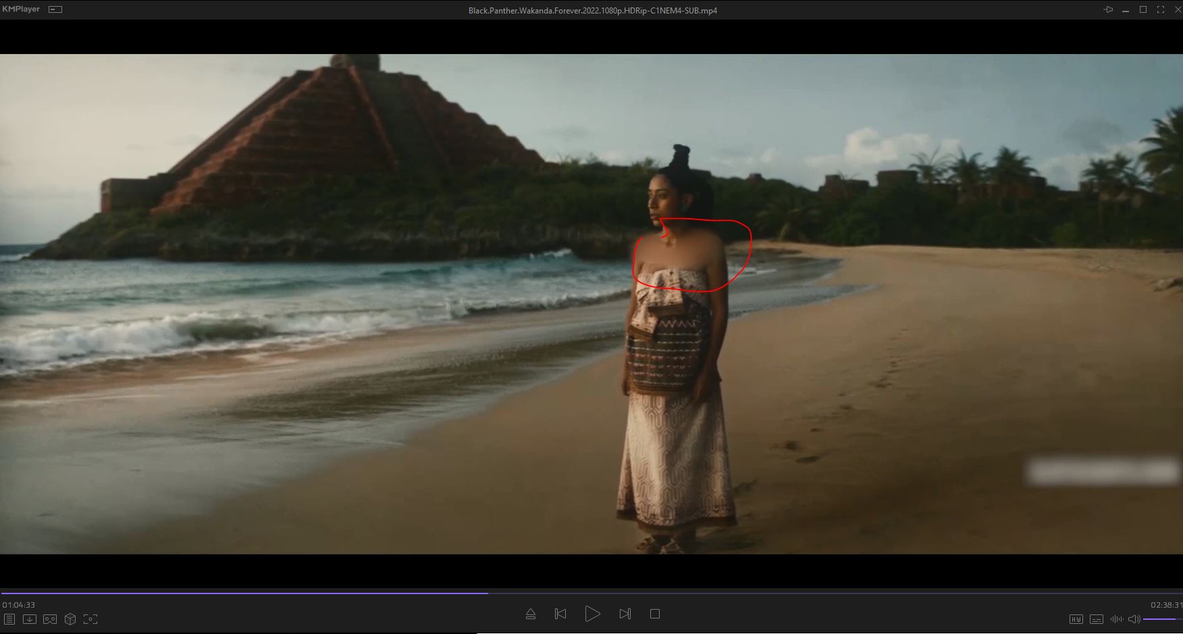Adjust the volume slider

1161,619
